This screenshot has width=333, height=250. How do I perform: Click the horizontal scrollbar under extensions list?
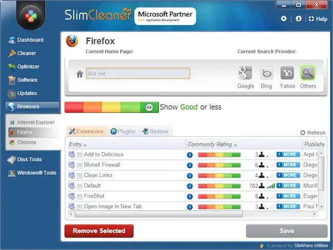coord(159,214)
